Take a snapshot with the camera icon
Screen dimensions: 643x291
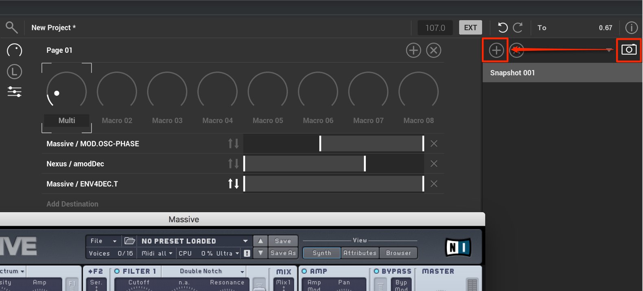pos(629,50)
